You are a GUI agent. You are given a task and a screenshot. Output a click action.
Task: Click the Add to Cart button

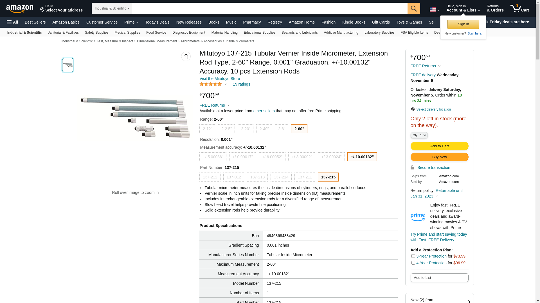point(439,146)
